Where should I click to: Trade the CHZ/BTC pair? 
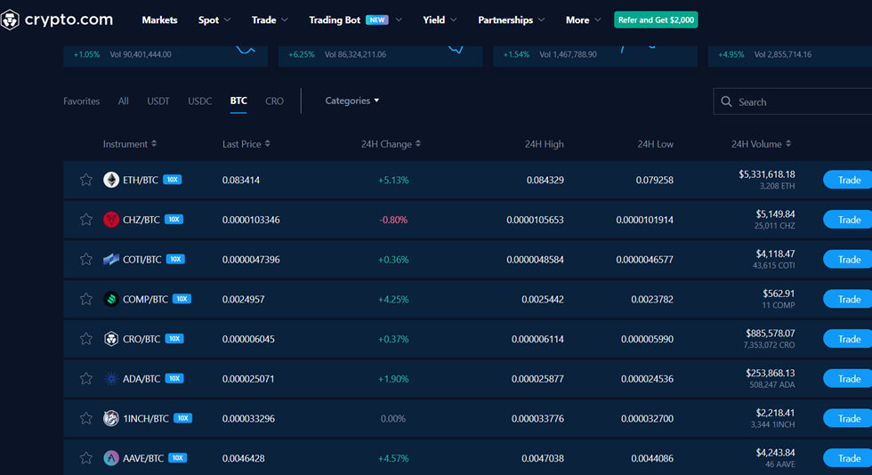click(x=847, y=220)
